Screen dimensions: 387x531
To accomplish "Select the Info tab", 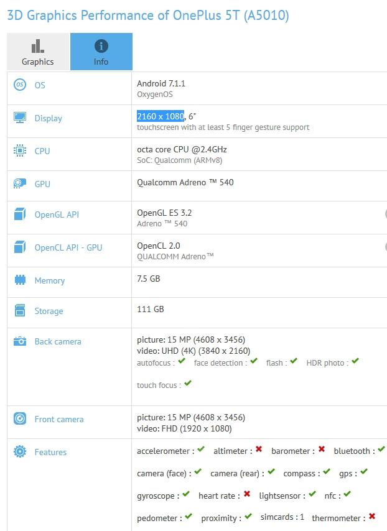I will [x=101, y=53].
